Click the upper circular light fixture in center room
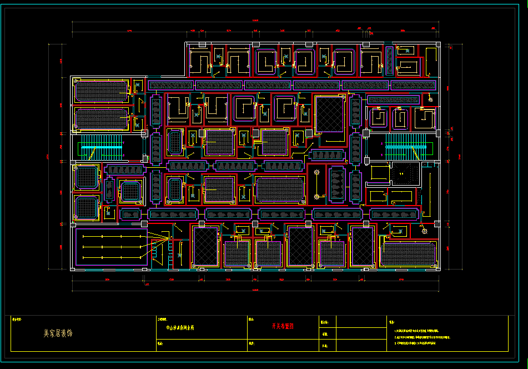The height and width of the screenshot is (369, 528). [316, 172]
